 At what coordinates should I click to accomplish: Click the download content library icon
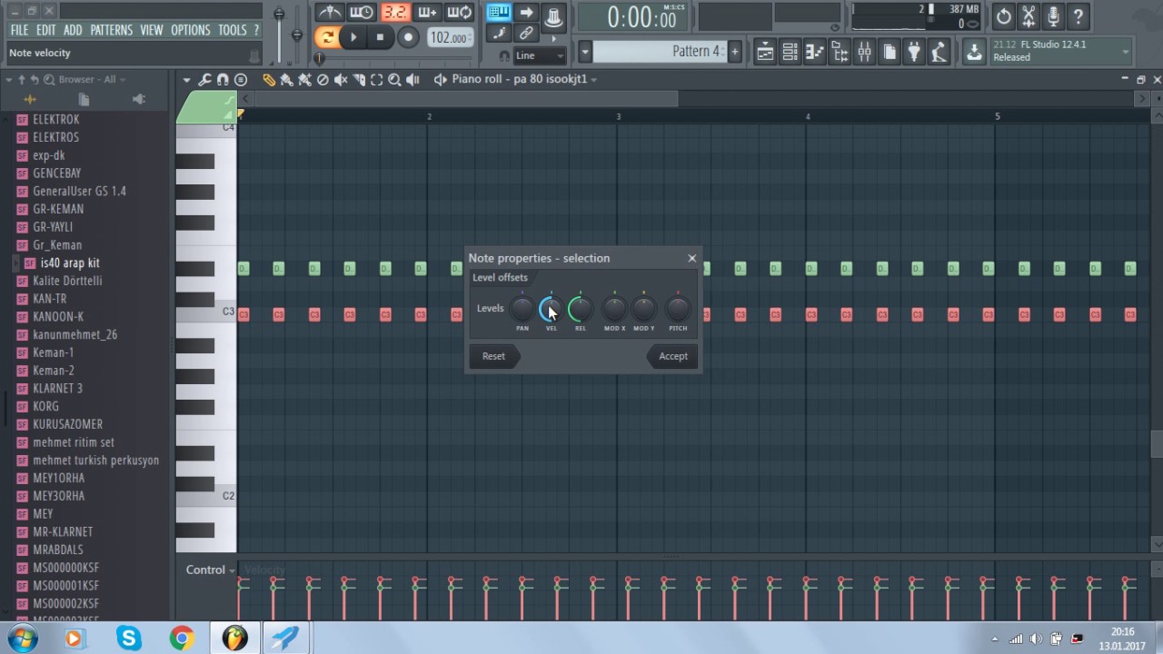click(974, 52)
